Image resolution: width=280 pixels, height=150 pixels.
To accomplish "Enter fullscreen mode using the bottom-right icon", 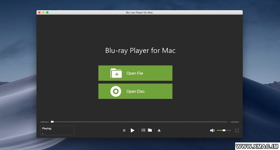I will coord(237,130).
